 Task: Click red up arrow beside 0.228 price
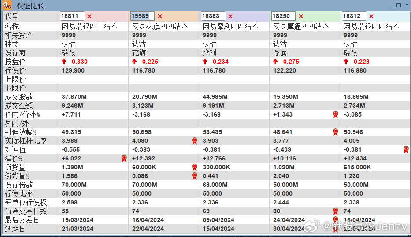346,62
